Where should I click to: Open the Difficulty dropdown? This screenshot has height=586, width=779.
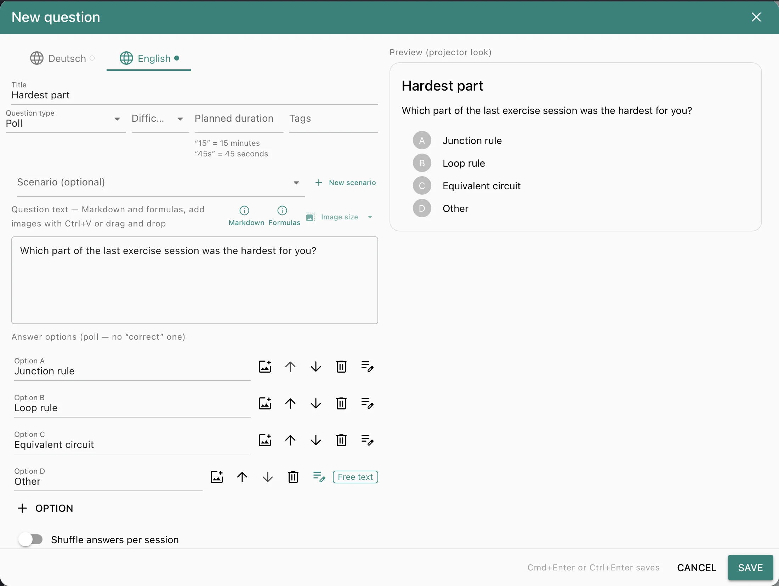click(160, 120)
